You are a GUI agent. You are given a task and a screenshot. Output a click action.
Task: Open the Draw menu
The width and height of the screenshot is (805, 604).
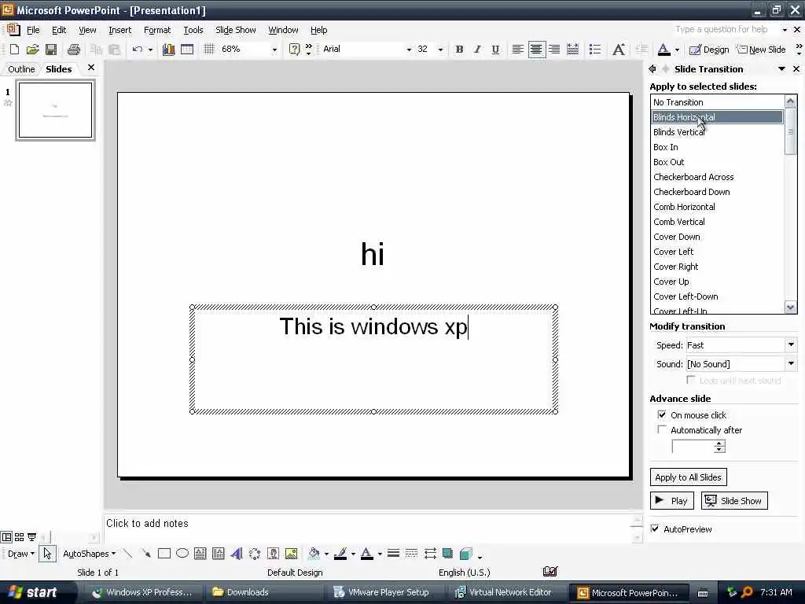tap(20, 554)
